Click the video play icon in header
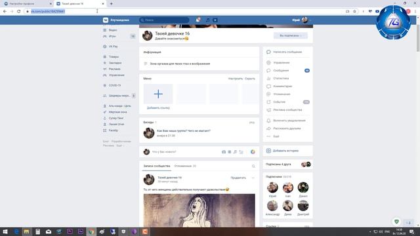This screenshot has height=236, width=420. [215, 20]
